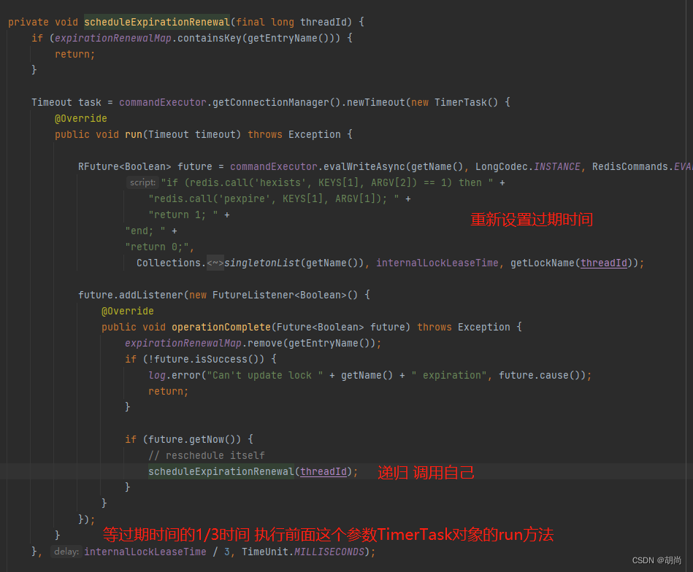The height and width of the screenshot is (572, 693).
Task: Click the future.getNow() condition
Action: tap(195, 439)
